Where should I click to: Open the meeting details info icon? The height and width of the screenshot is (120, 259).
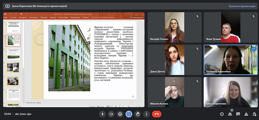222,114
